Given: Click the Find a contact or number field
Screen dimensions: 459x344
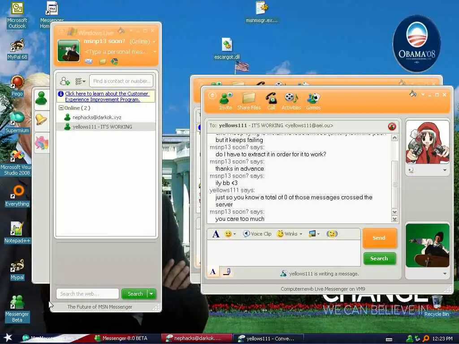Looking at the screenshot, I should (x=121, y=81).
